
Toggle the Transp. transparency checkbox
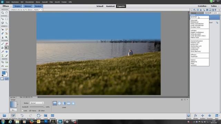30,111
